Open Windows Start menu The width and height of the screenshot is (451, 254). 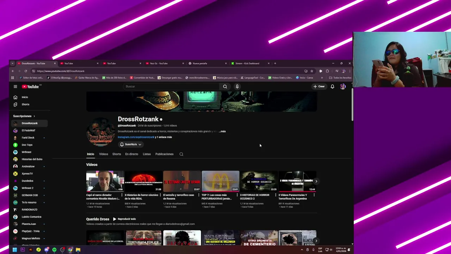14,250
